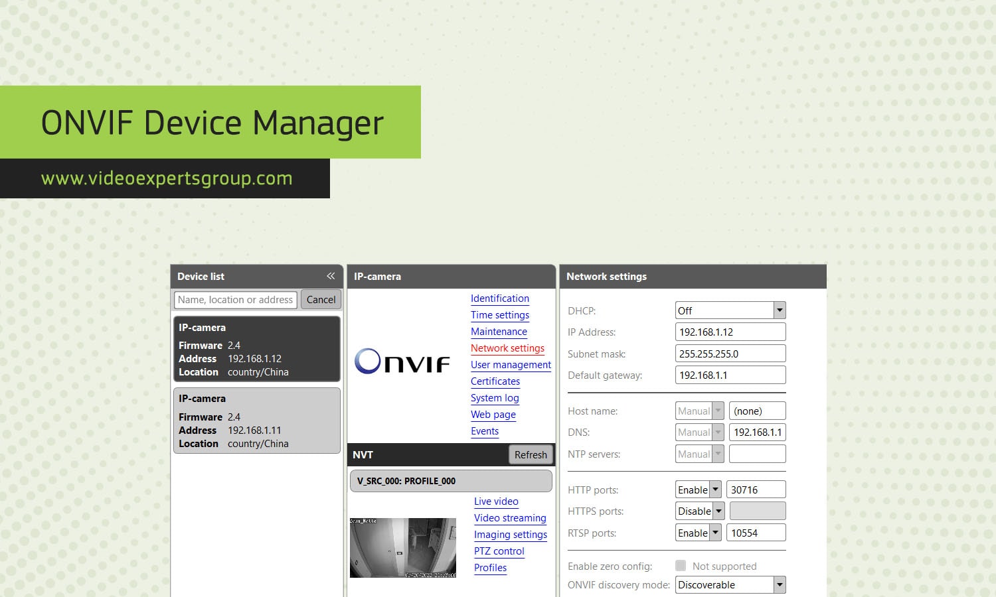
Task: Select the IP-camera at 192.168.1.11
Action: [x=257, y=421]
